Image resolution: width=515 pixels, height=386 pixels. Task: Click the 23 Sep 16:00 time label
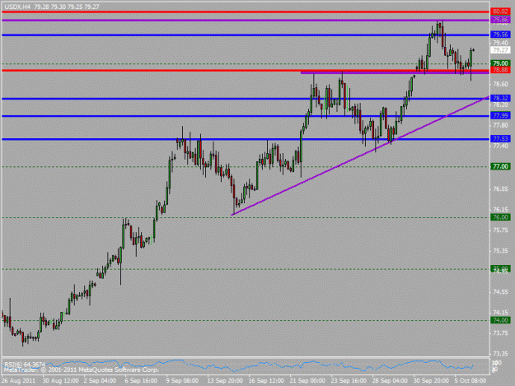click(349, 381)
